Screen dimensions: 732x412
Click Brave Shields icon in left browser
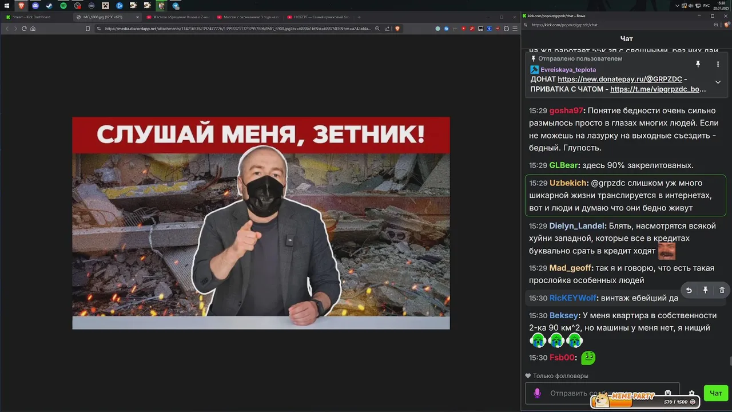(397, 29)
